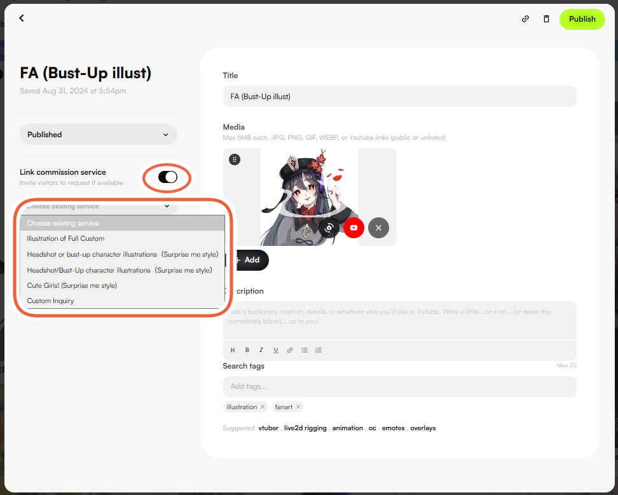This screenshot has width=618, height=495.
Task: Click the red YouTube icon on media
Action: click(354, 227)
